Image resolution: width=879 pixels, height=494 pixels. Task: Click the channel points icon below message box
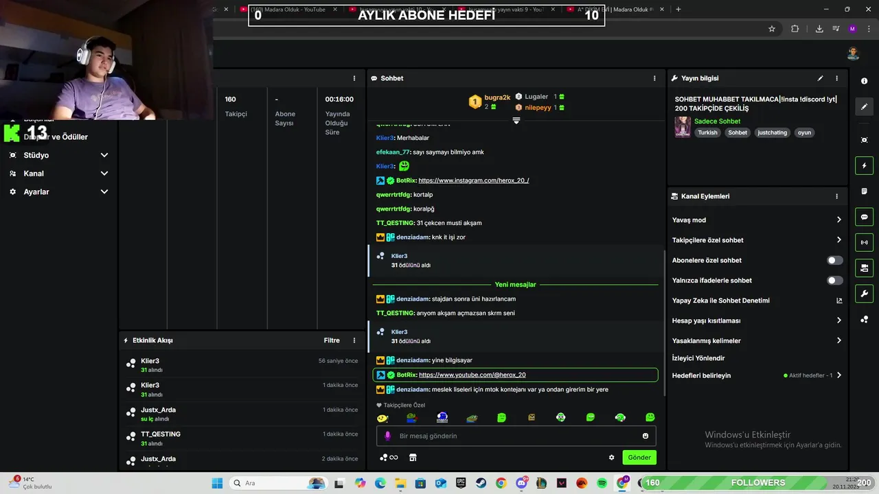coord(389,458)
